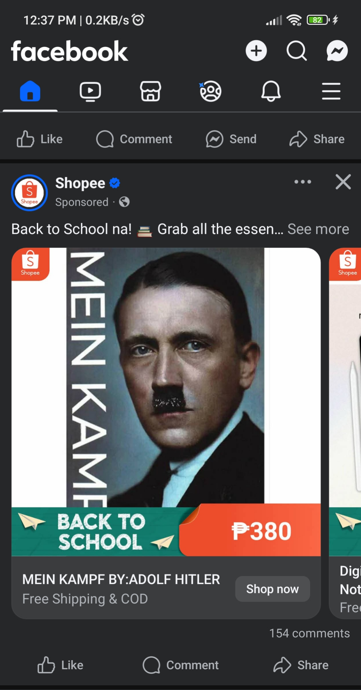Open Messenger chat icon
Screen dimensions: 361x690
pyautogui.click(x=337, y=51)
